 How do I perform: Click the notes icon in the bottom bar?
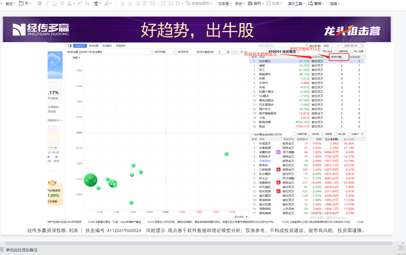[x=2, y=250]
